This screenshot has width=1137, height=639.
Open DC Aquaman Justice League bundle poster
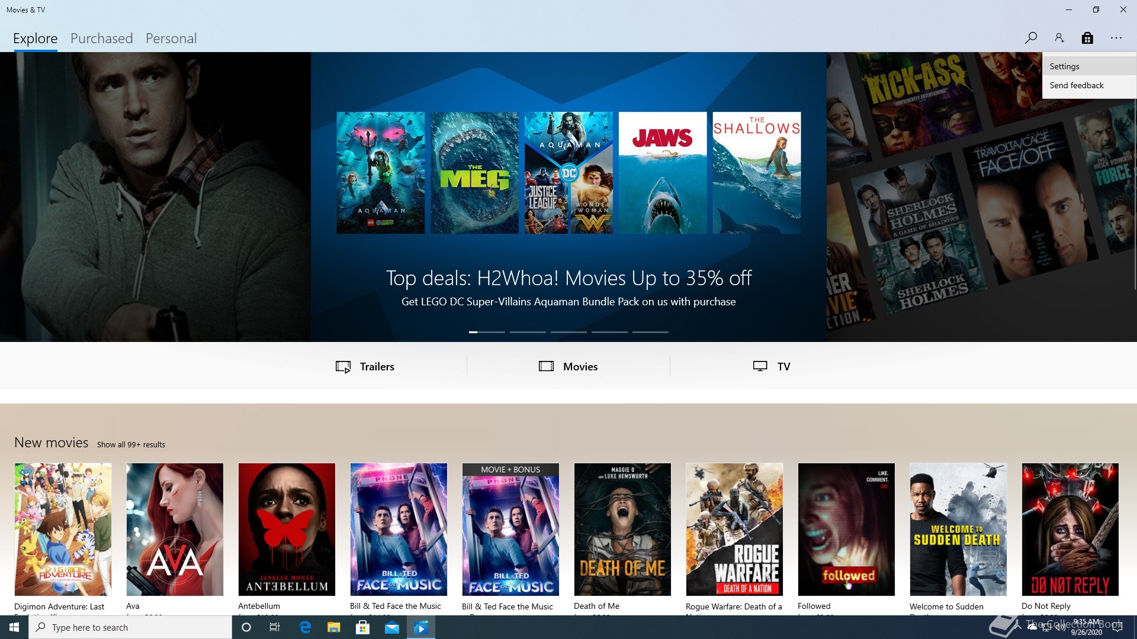point(568,173)
